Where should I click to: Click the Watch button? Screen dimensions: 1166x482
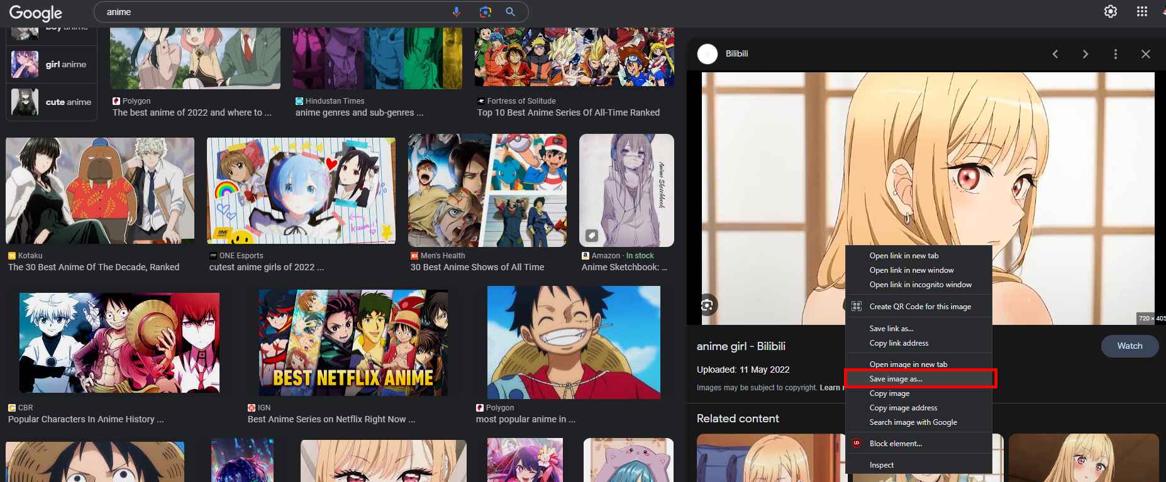tap(1130, 346)
